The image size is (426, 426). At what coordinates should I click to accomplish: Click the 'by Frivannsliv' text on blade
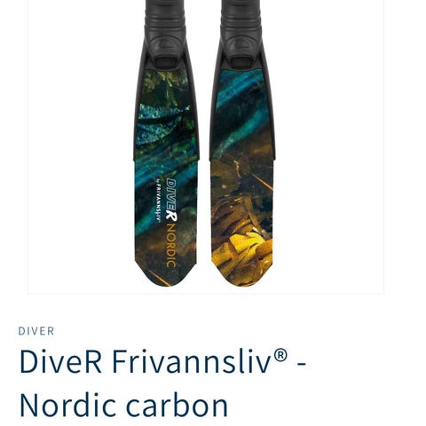click(x=158, y=200)
